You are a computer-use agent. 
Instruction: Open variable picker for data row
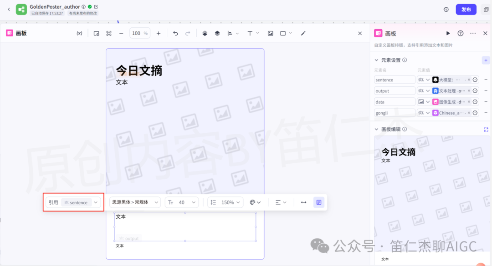click(x=475, y=101)
